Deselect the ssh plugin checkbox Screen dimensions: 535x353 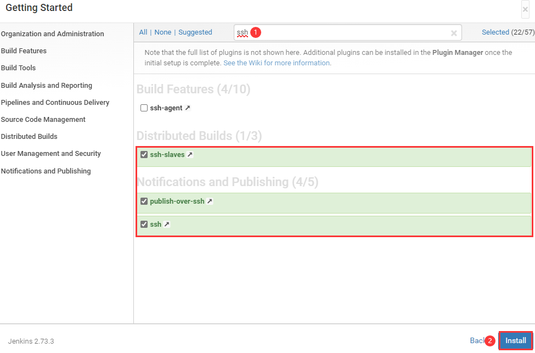(144, 225)
